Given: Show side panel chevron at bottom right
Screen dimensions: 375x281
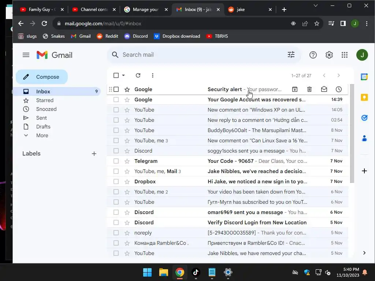Looking at the screenshot, I should pyautogui.click(x=364, y=253).
